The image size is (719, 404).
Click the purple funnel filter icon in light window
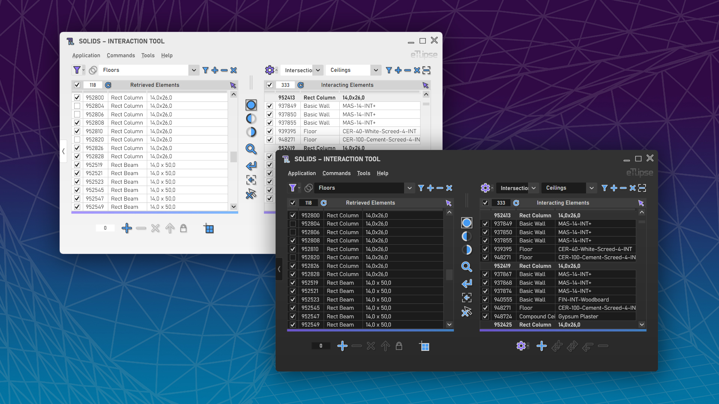tap(77, 70)
